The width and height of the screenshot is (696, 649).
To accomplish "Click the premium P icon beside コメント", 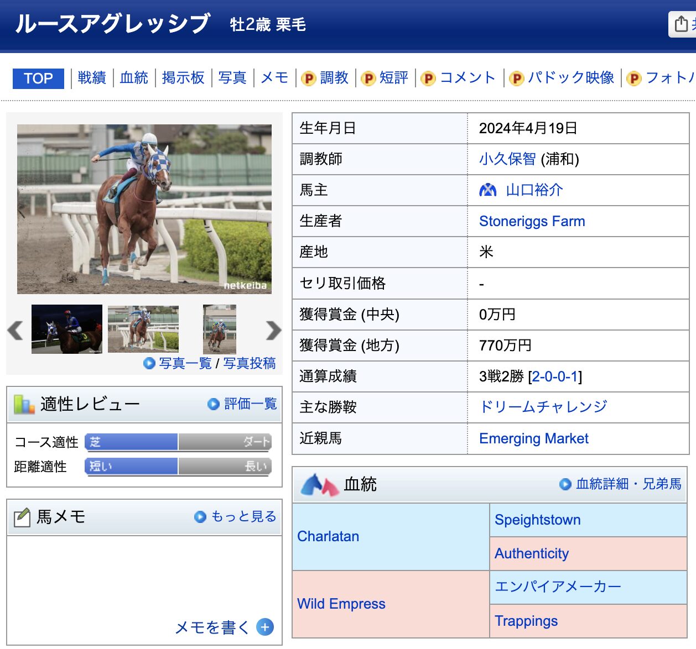I will [x=428, y=79].
